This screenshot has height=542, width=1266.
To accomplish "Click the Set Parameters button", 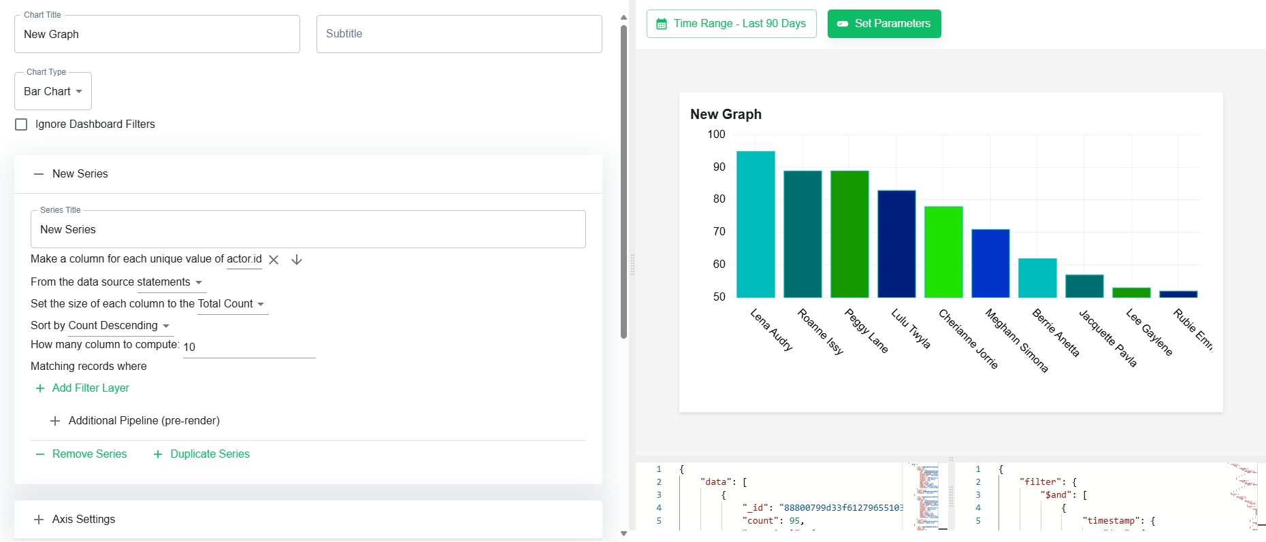I will tap(884, 24).
